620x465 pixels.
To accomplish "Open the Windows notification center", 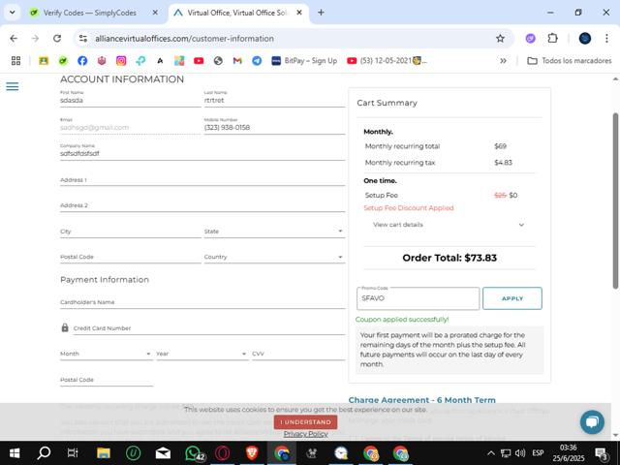I will click(601, 453).
